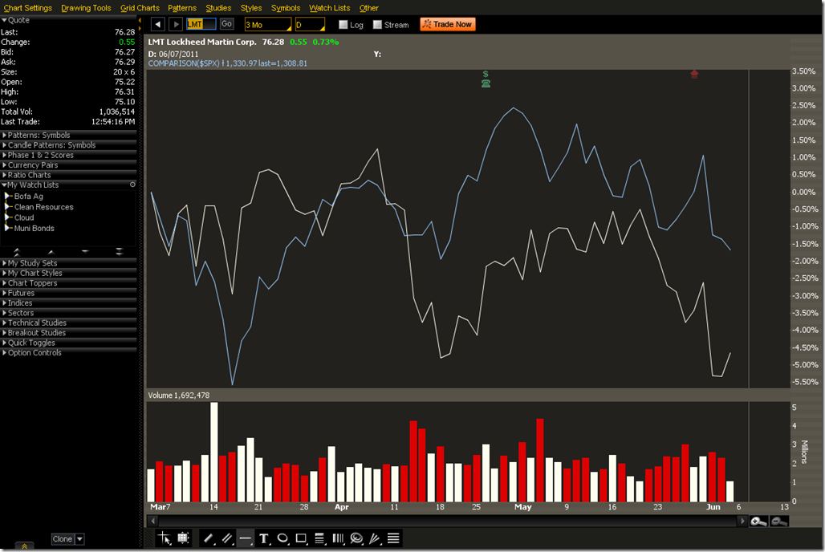Click the chart horizontal scrollbar track

click(448, 521)
